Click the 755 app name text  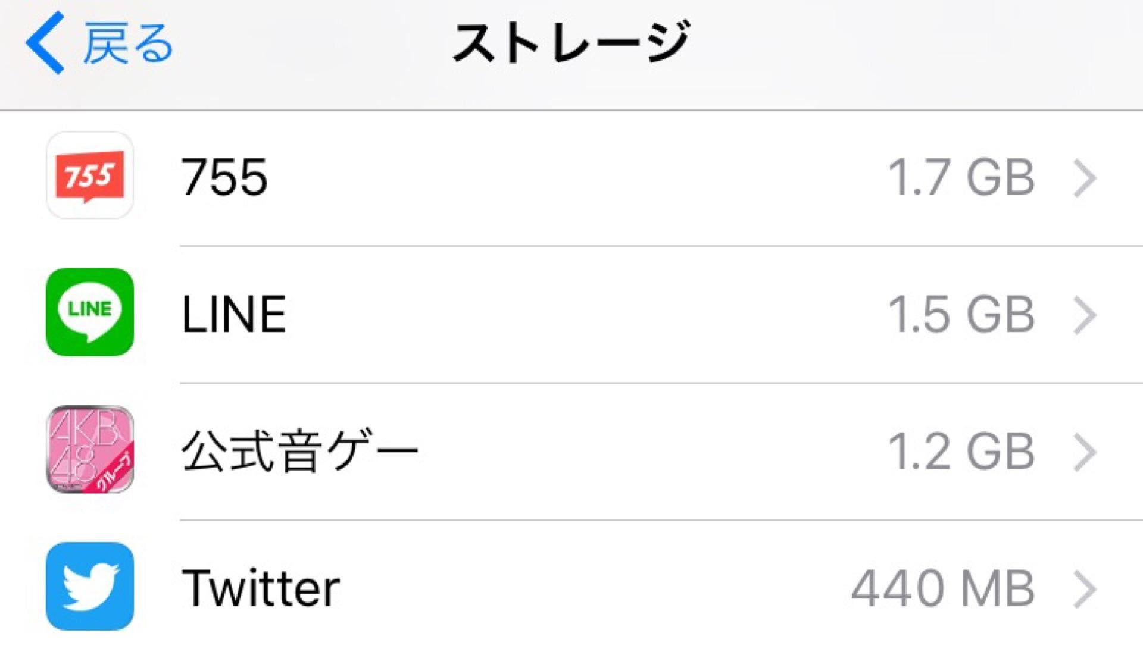pyautogui.click(x=224, y=177)
